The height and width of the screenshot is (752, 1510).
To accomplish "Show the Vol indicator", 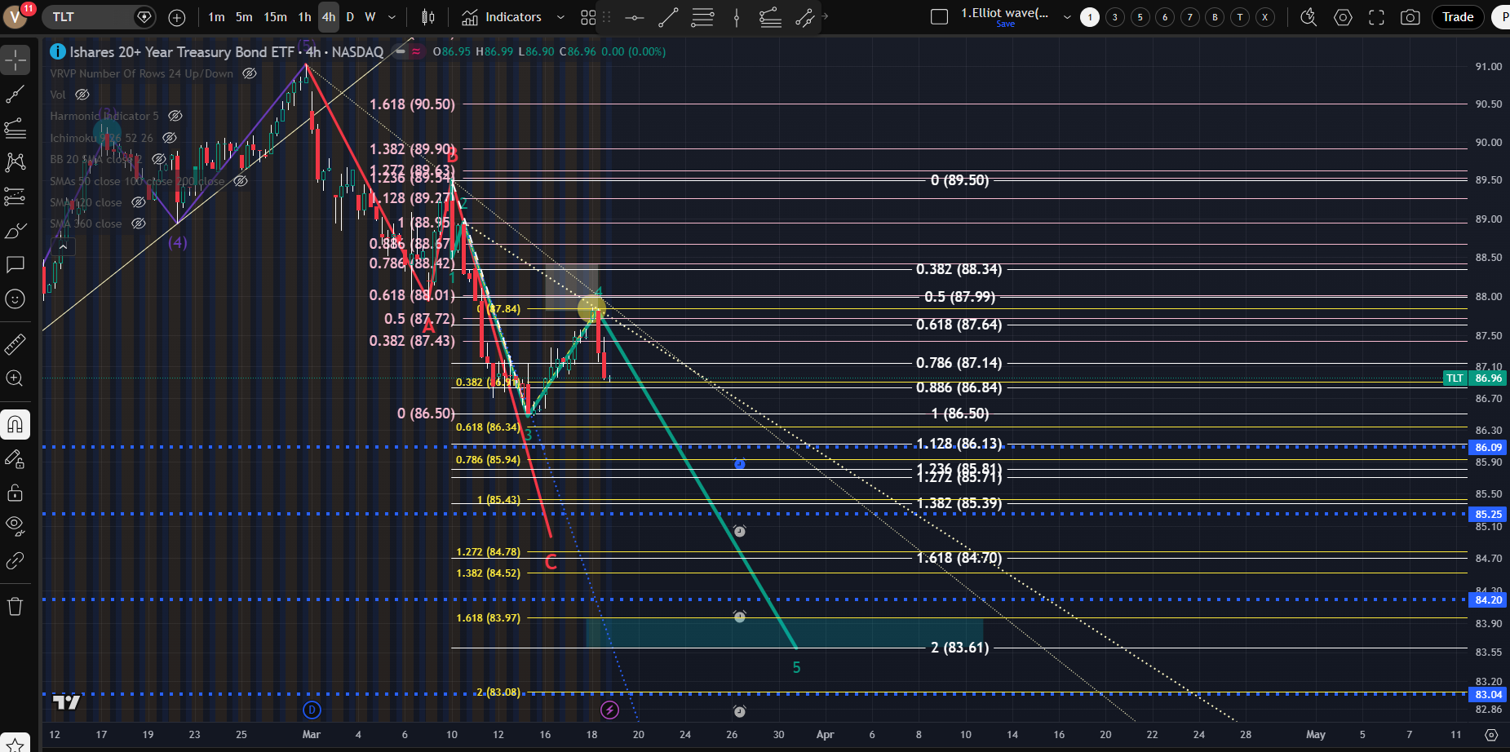I will (82, 95).
